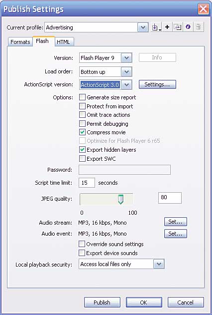Open the ActionScript version dropdown
The image size is (212, 315).
126,84
